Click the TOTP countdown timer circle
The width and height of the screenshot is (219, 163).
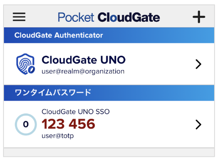[26, 124]
